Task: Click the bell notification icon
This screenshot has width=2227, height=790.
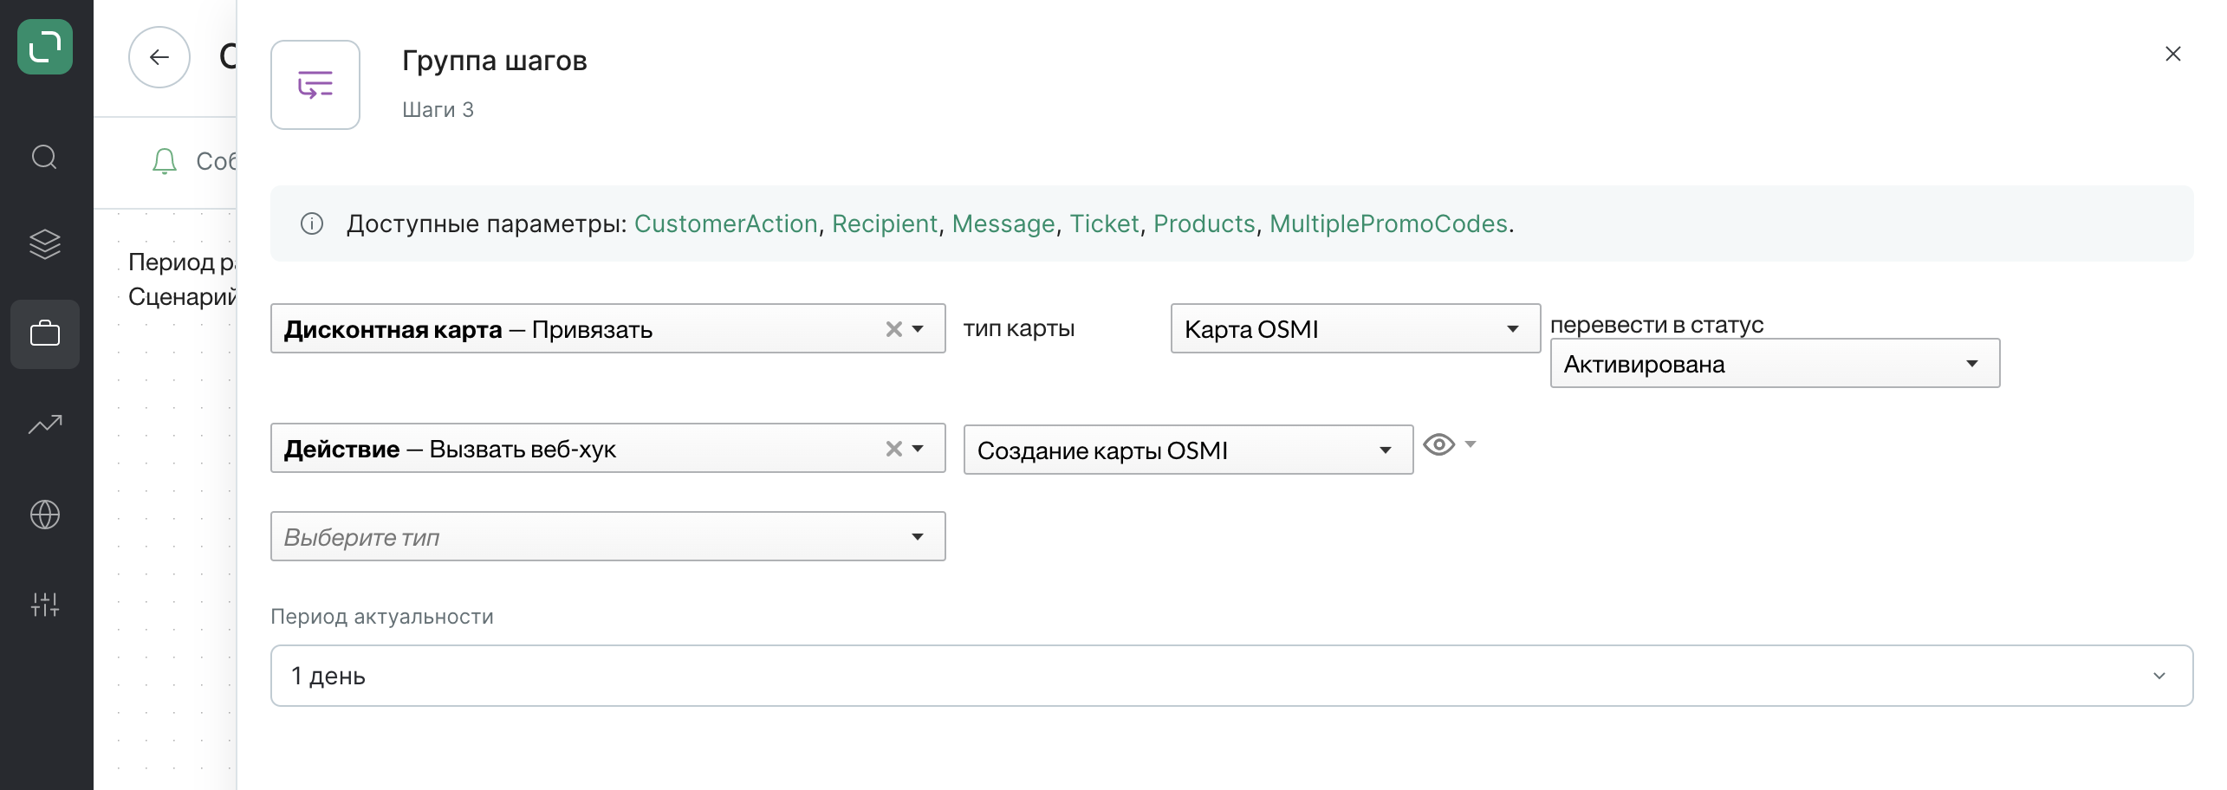Action: [165, 161]
